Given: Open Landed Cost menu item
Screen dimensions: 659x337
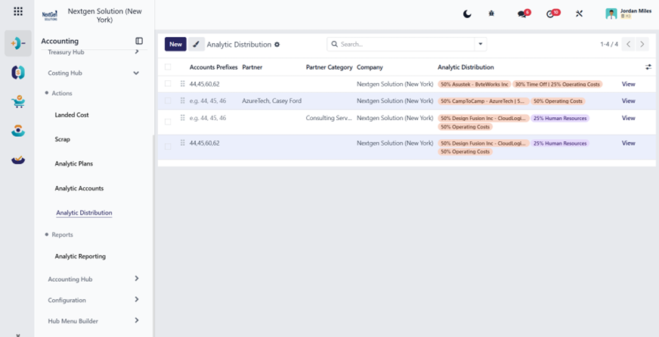Looking at the screenshot, I should [72, 115].
